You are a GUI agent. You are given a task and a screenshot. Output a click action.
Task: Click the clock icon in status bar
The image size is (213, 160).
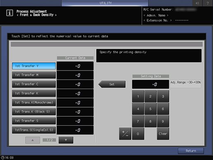tap(3, 158)
